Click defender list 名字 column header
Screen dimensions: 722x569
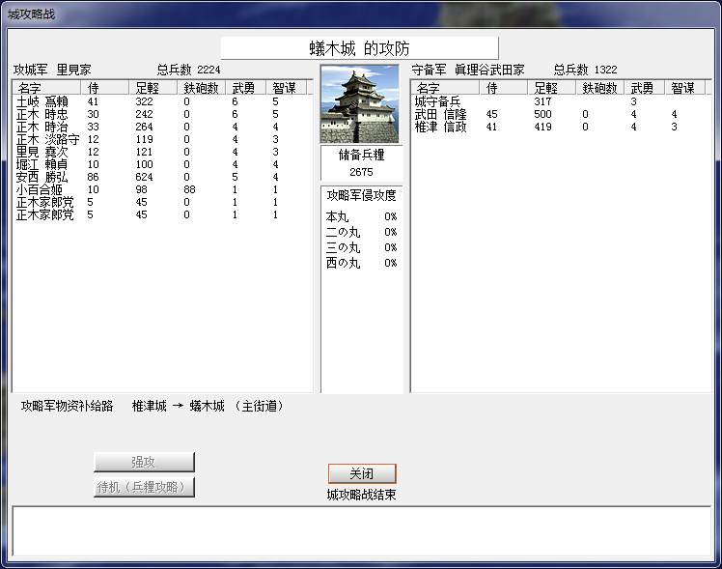click(x=445, y=88)
